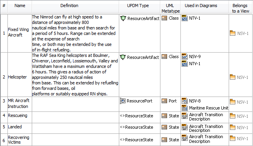
Task: Click NSV-1 view label in Helicopter row
Action: [242, 77]
